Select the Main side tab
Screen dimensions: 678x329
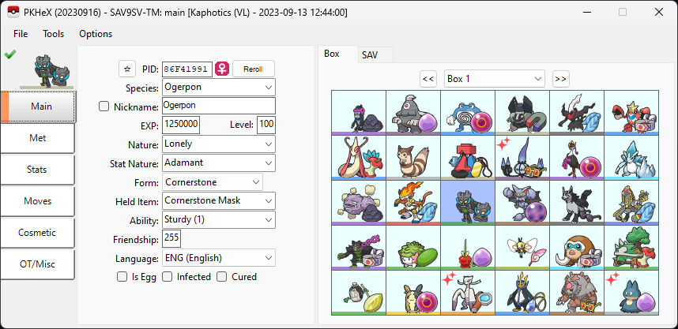click(38, 107)
